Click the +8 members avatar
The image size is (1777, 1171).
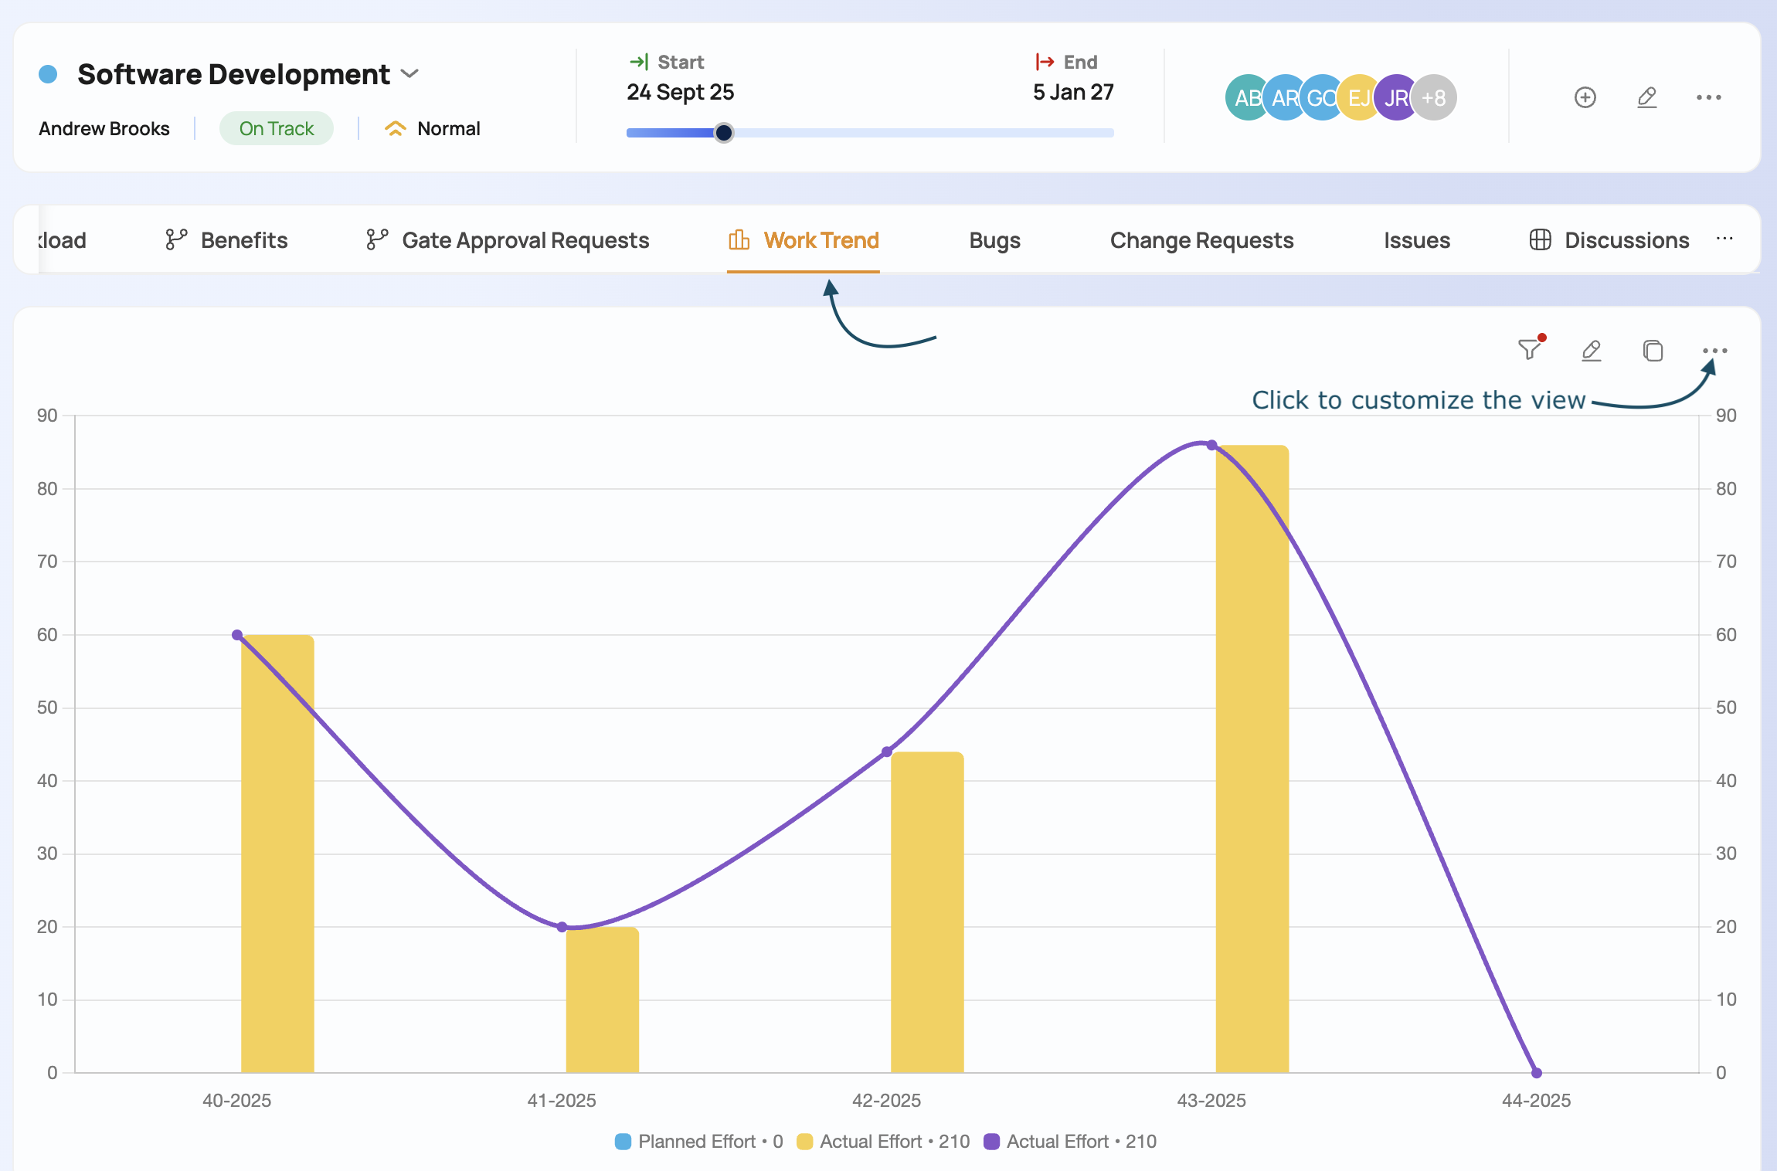[1435, 98]
